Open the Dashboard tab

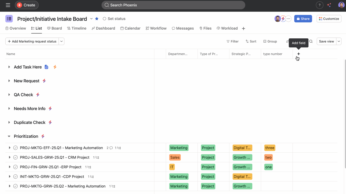tap(103, 28)
